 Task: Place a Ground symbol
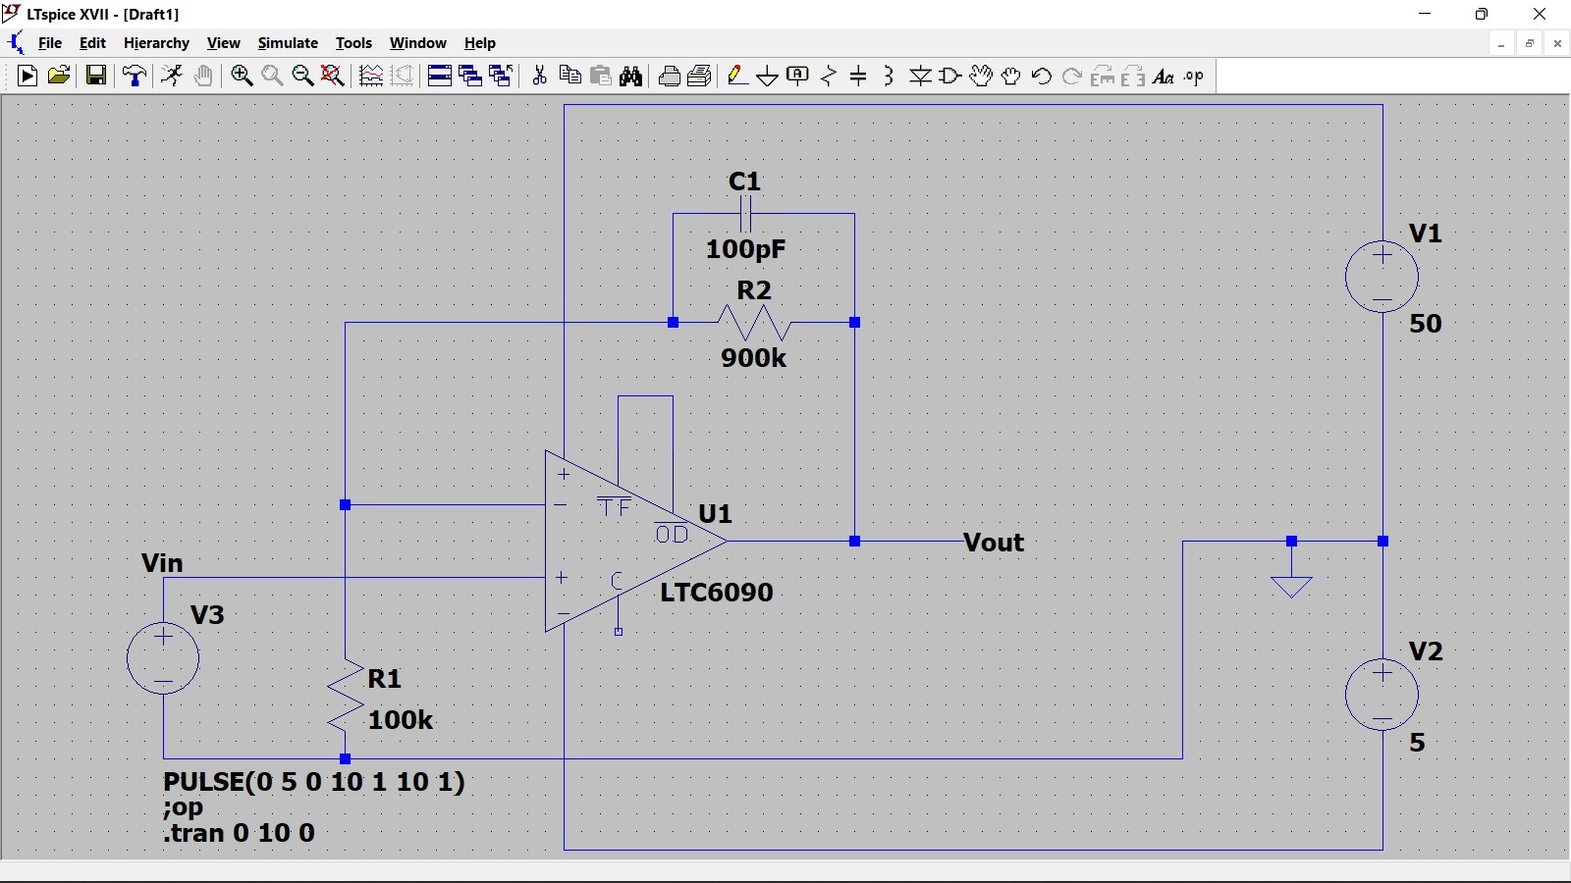pyautogui.click(x=768, y=76)
